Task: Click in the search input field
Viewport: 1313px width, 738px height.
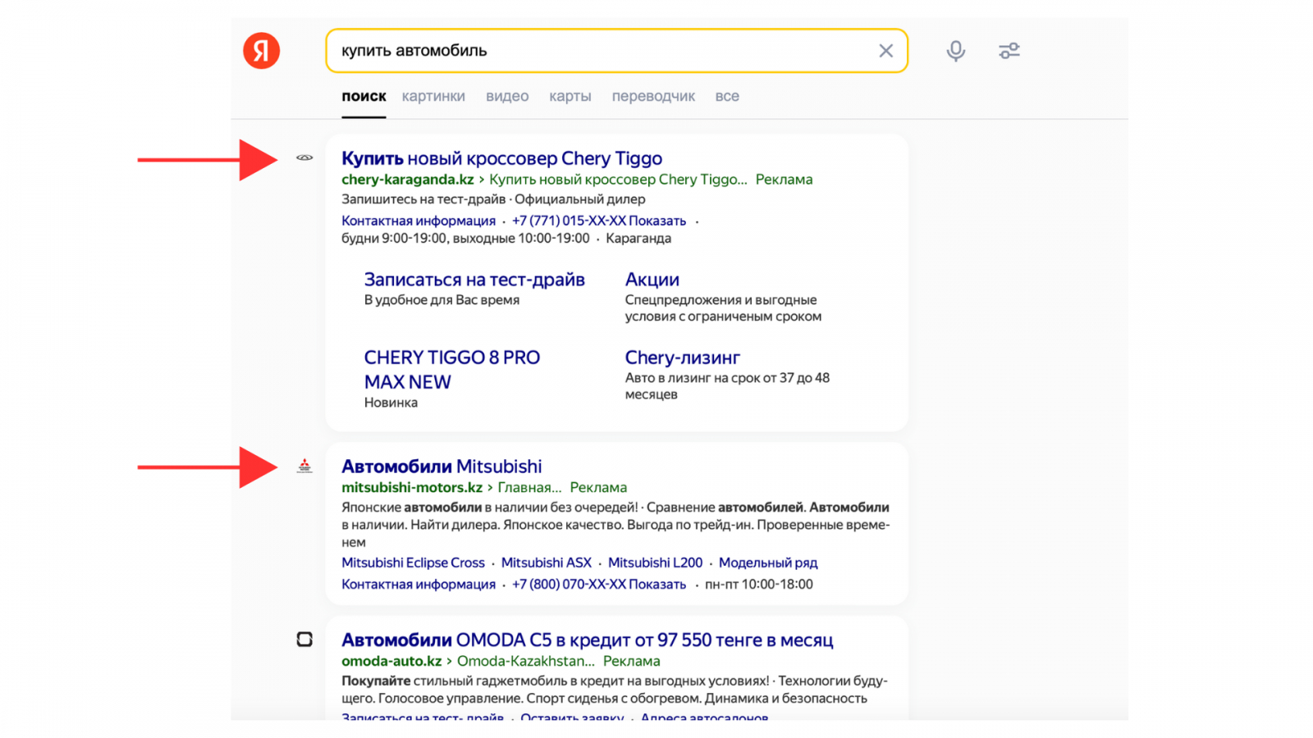Action: (x=599, y=51)
